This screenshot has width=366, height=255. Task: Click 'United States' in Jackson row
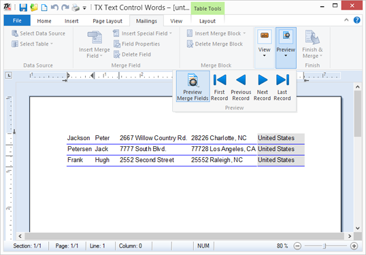pos(276,138)
